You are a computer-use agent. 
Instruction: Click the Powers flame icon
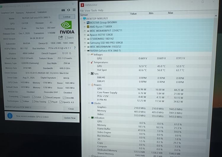(x=92, y=85)
